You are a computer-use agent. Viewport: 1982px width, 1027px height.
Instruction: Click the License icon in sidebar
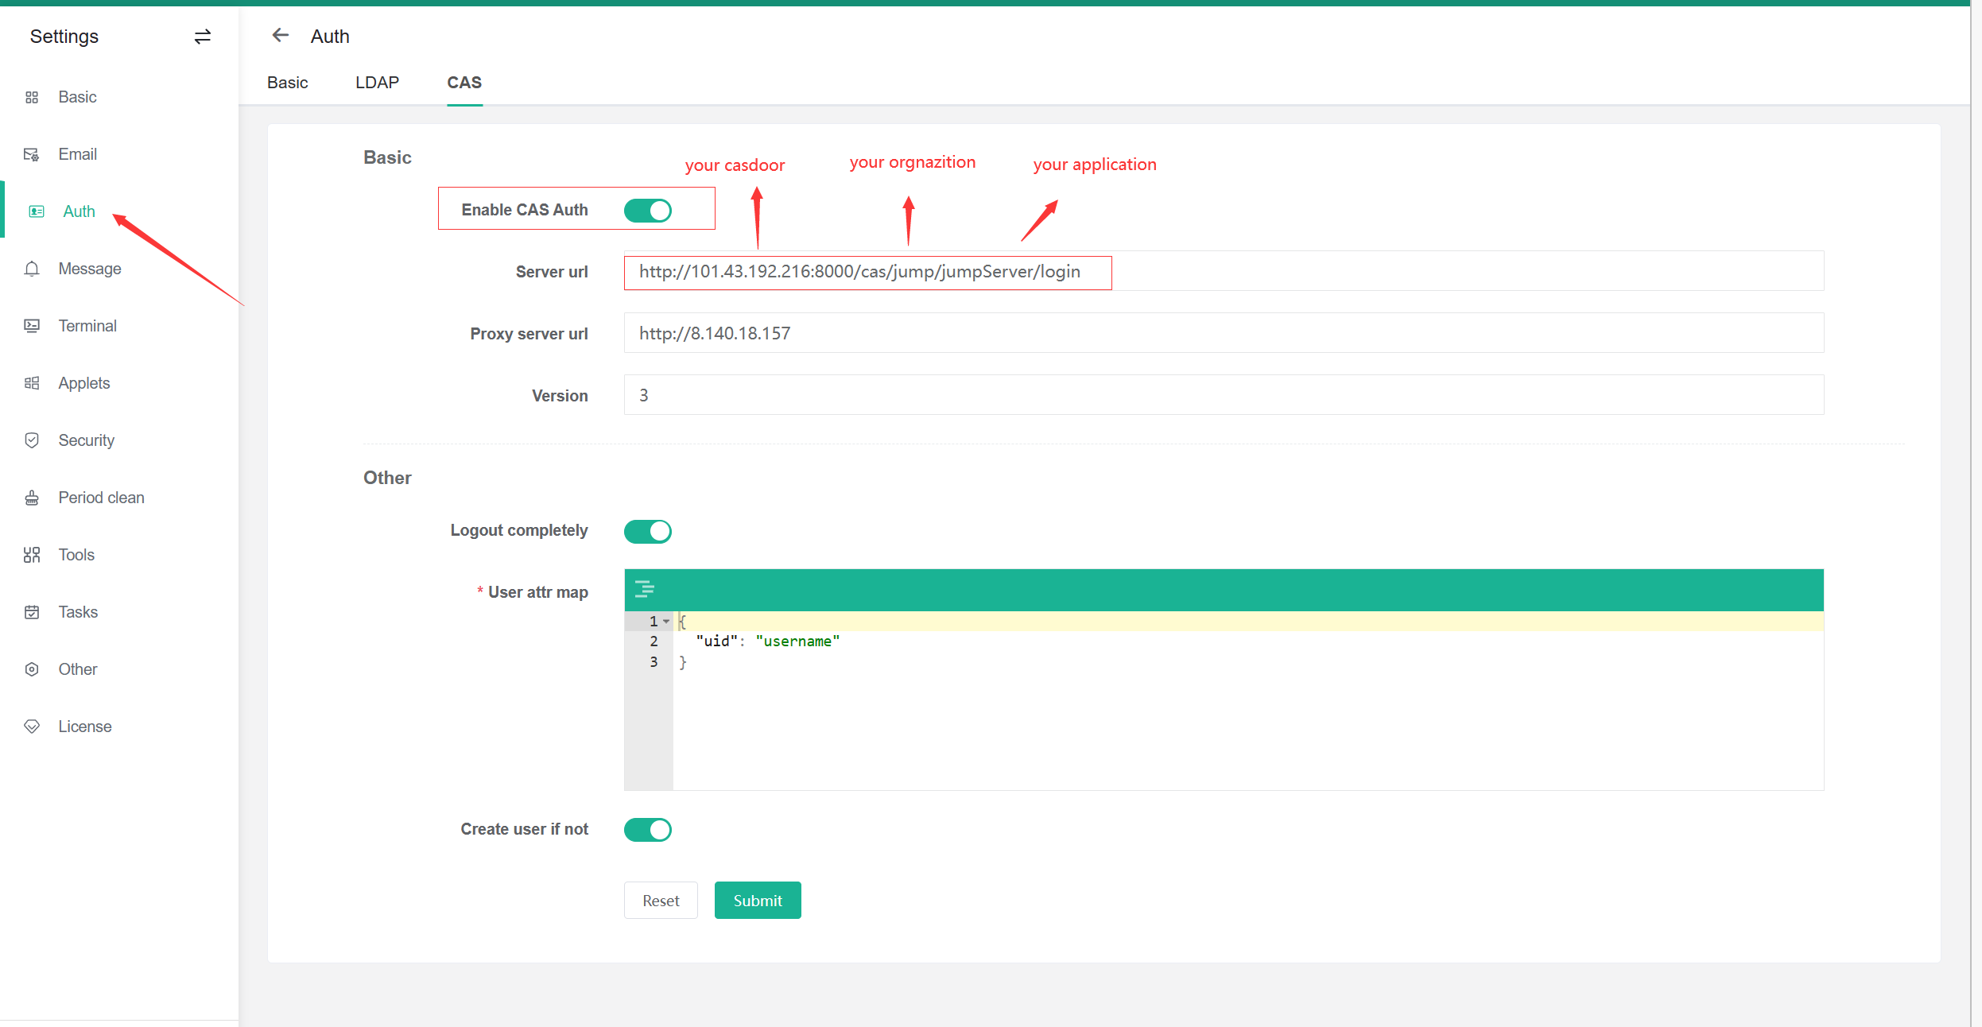click(x=33, y=726)
